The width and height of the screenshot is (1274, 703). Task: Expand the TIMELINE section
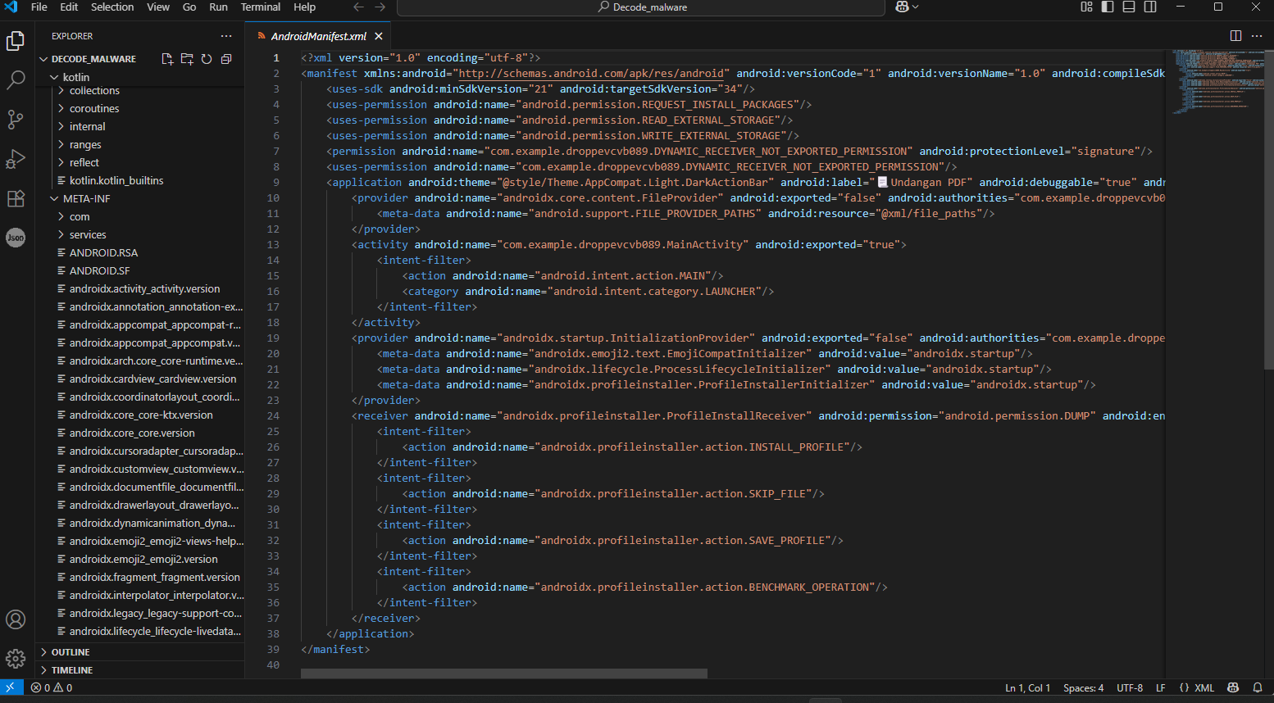click(x=72, y=670)
